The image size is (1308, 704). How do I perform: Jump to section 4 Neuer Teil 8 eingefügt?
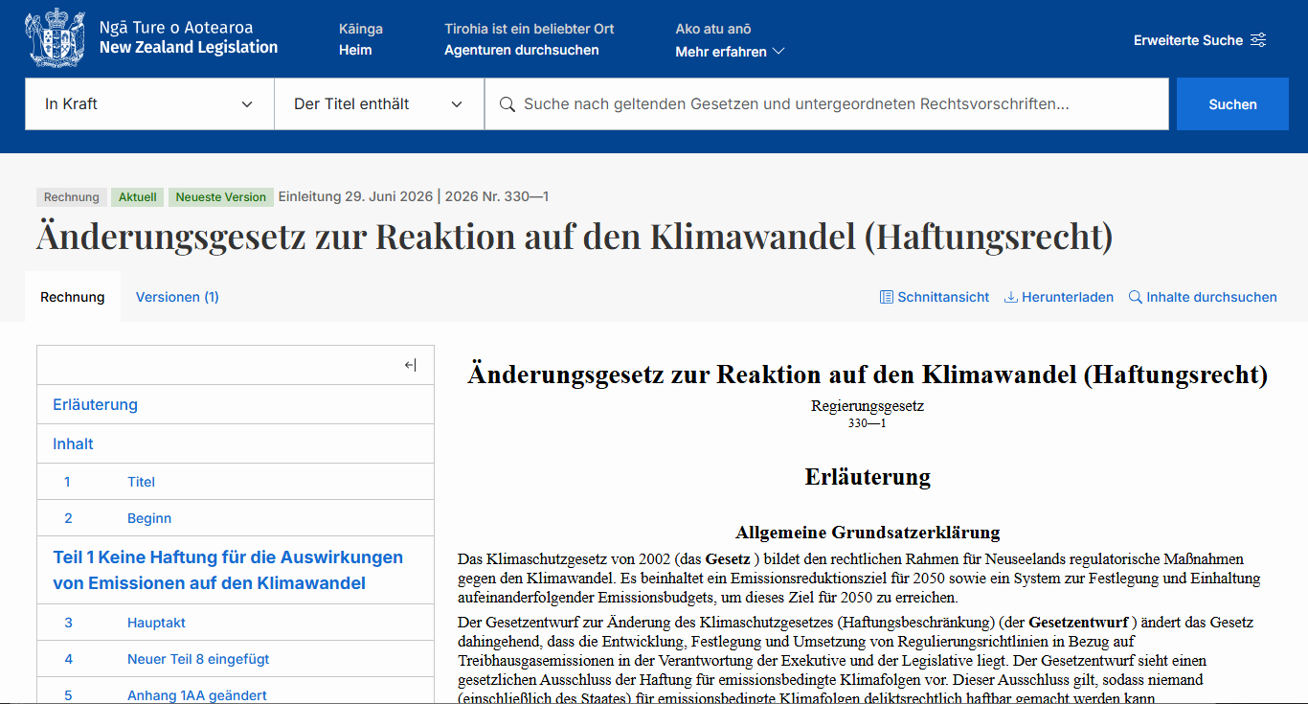coord(236,659)
